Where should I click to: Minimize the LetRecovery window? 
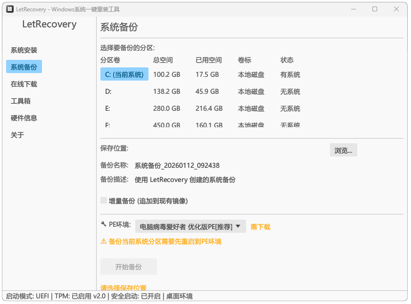click(353, 9)
